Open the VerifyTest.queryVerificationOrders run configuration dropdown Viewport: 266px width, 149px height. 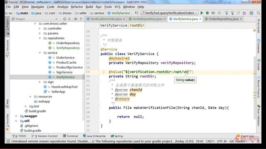coord(170,13)
